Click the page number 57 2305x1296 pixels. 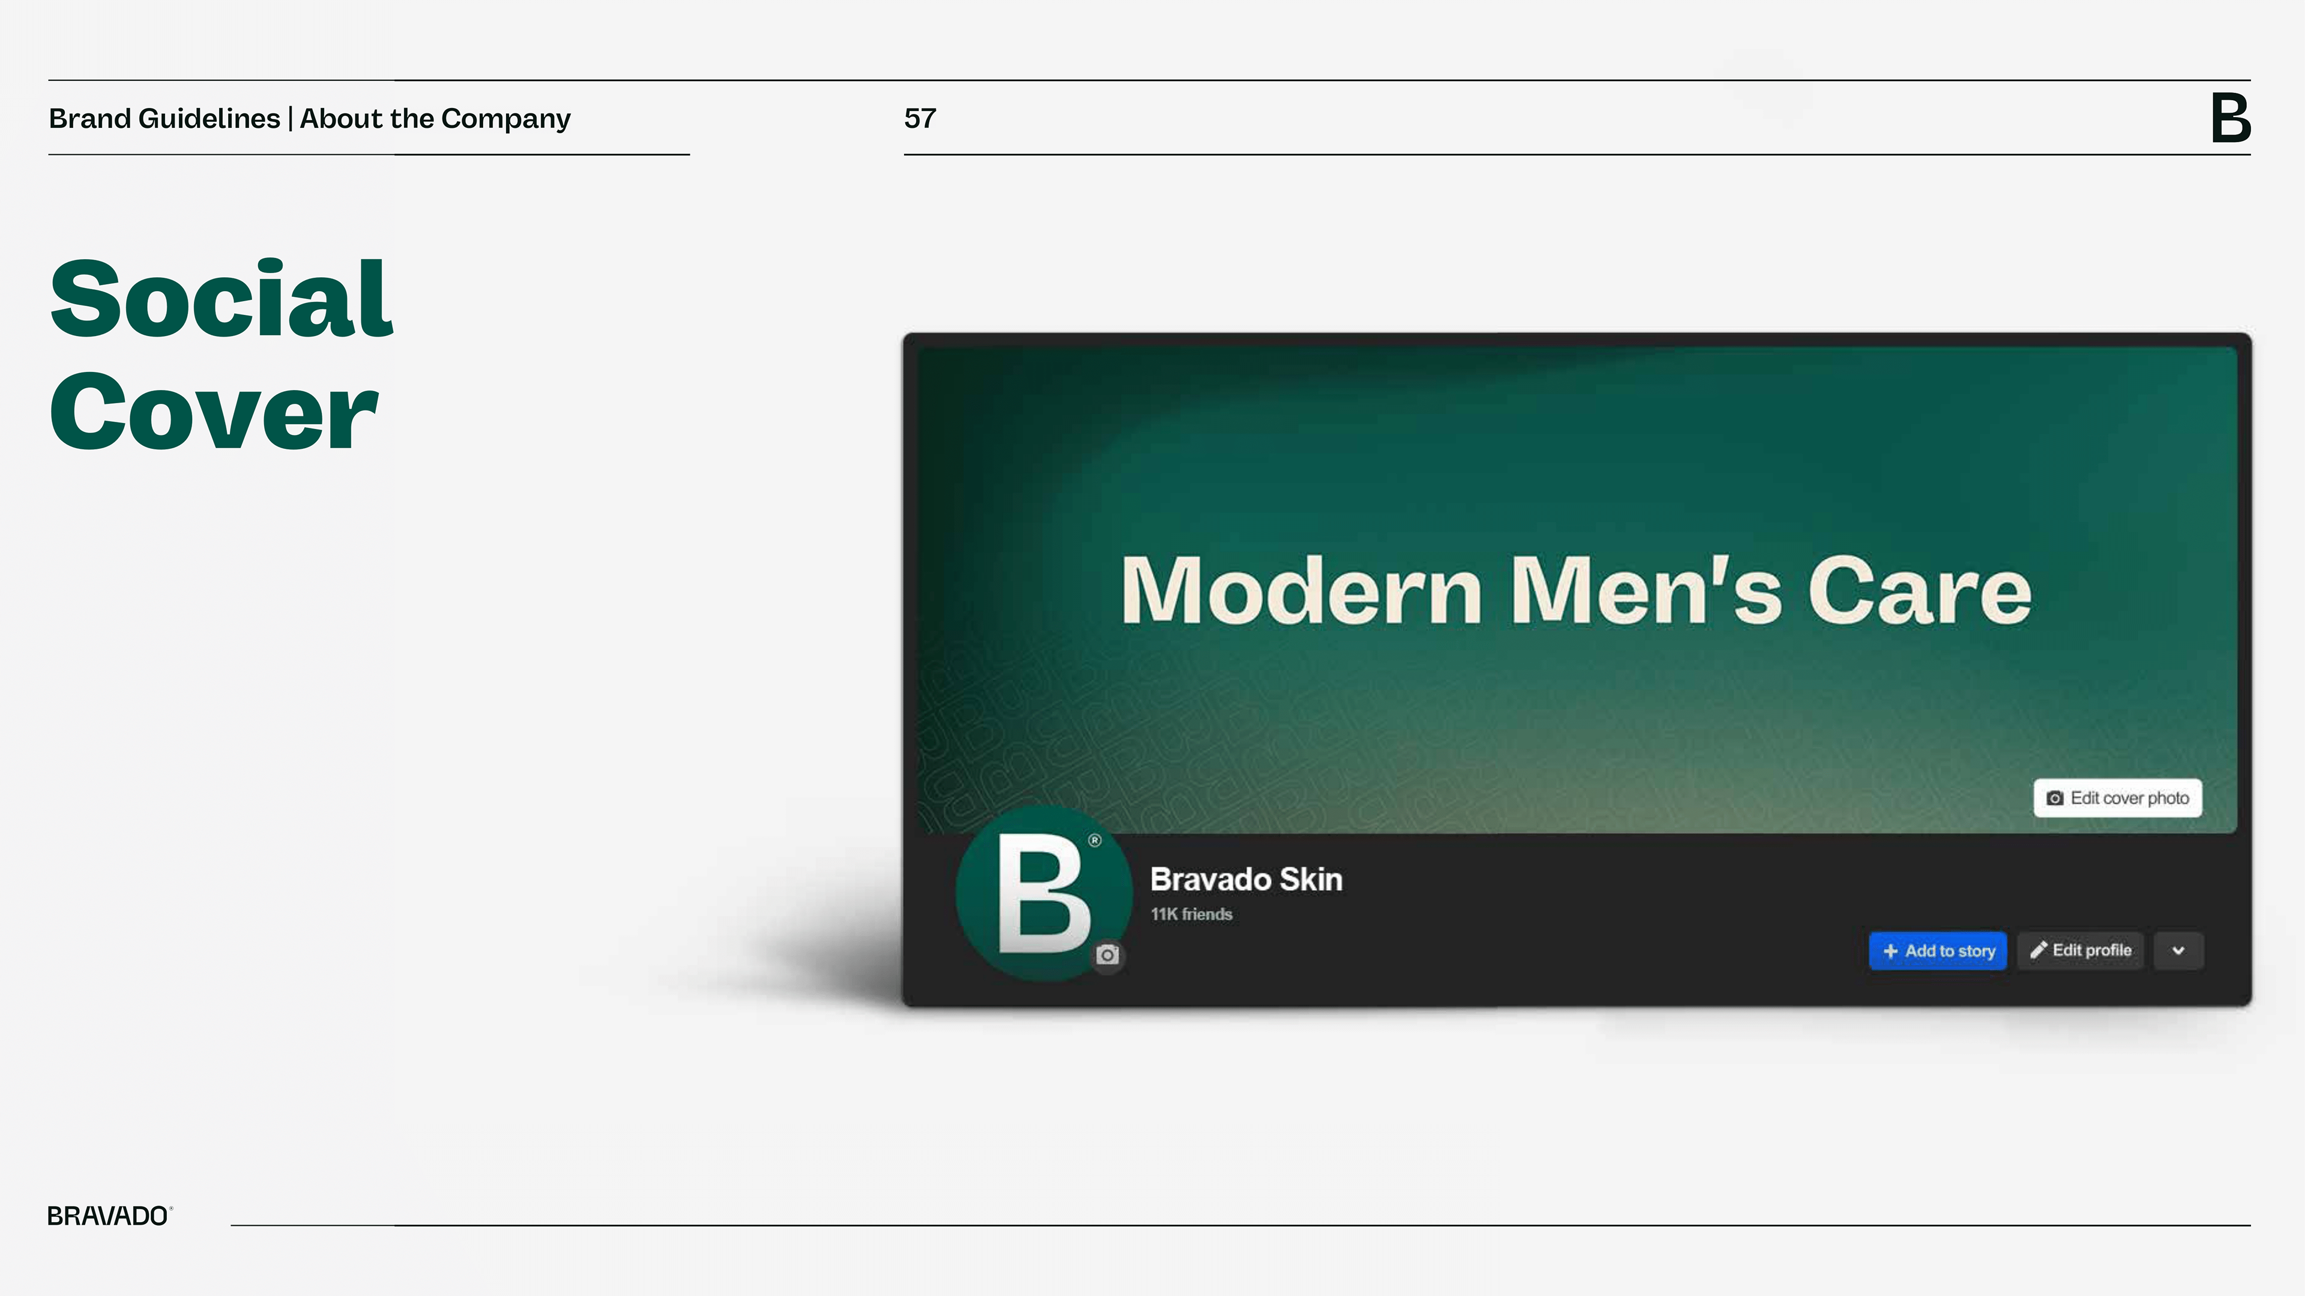click(920, 118)
